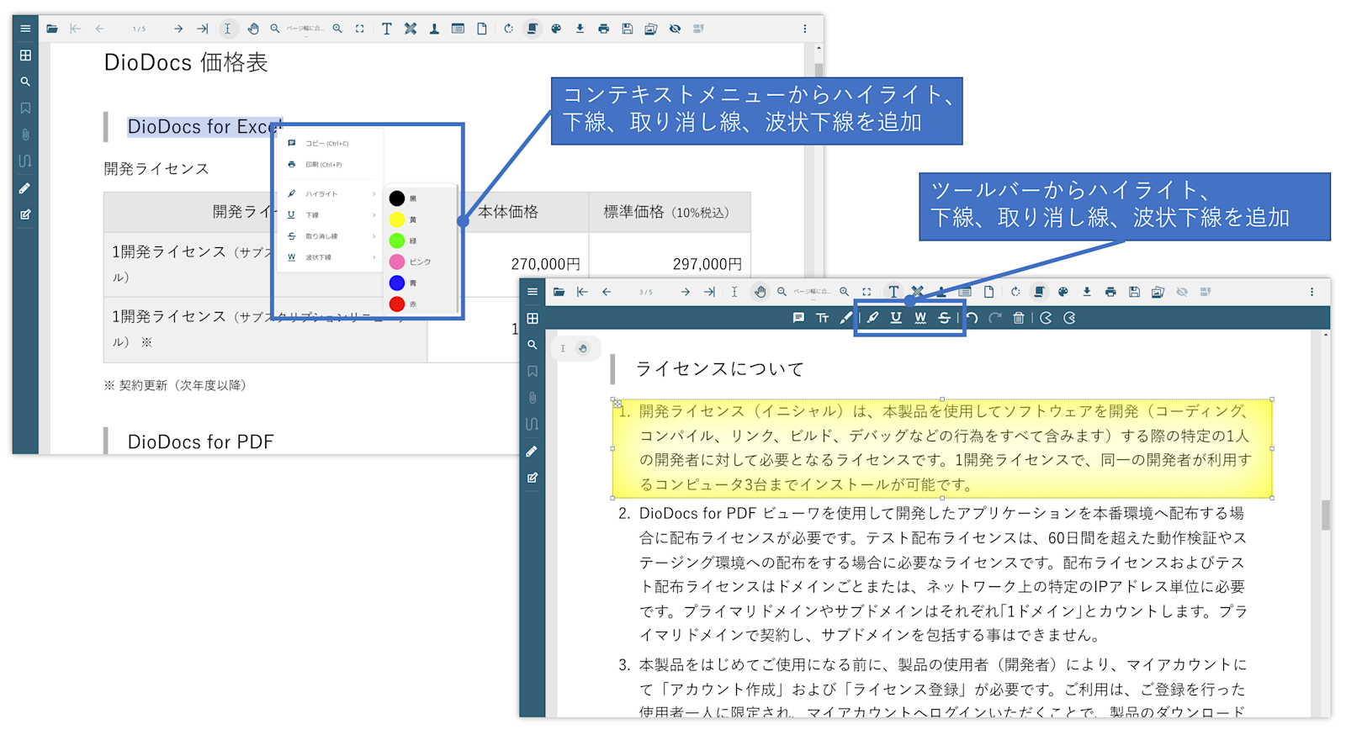Open file in the 価格表 viewer toolbar
Screen dimensions: 1346x735
pos(52,29)
